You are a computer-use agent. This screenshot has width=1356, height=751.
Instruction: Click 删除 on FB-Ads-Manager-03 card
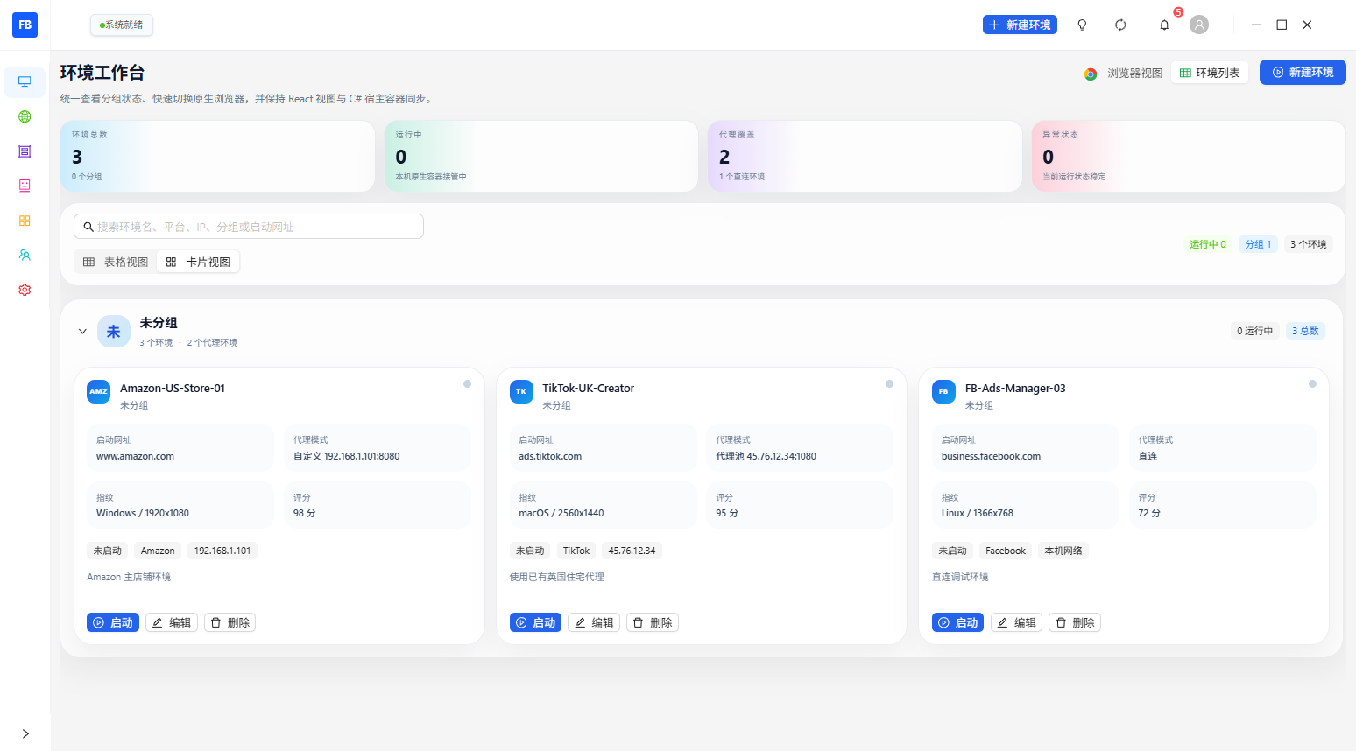[1075, 622]
